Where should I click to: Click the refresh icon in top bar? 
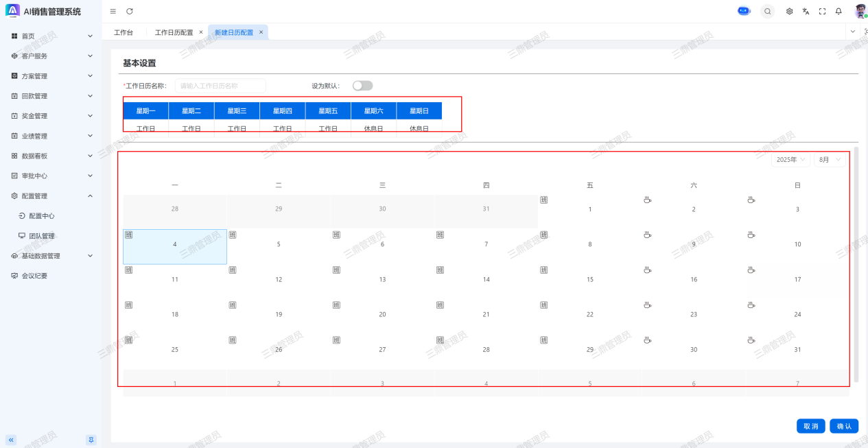[x=130, y=11]
